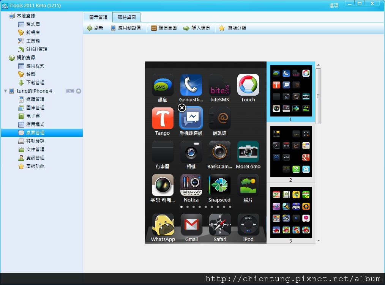Open SHSH管理 in the sidebar
This screenshot has height=285, width=385.
click(x=36, y=49)
